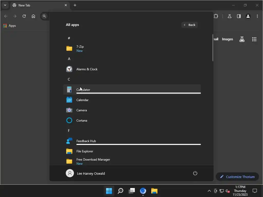Image resolution: width=263 pixels, height=197 pixels.
Task: Open the browser labs flask icon
Action: point(229,16)
